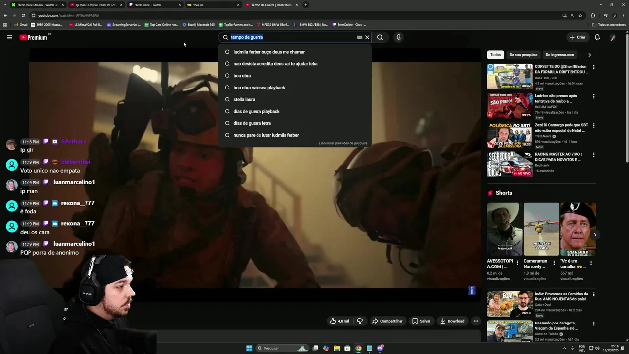Open File Explorer from taskbar
Image resolution: width=629 pixels, height=354 pixels.
pos(337,348)
